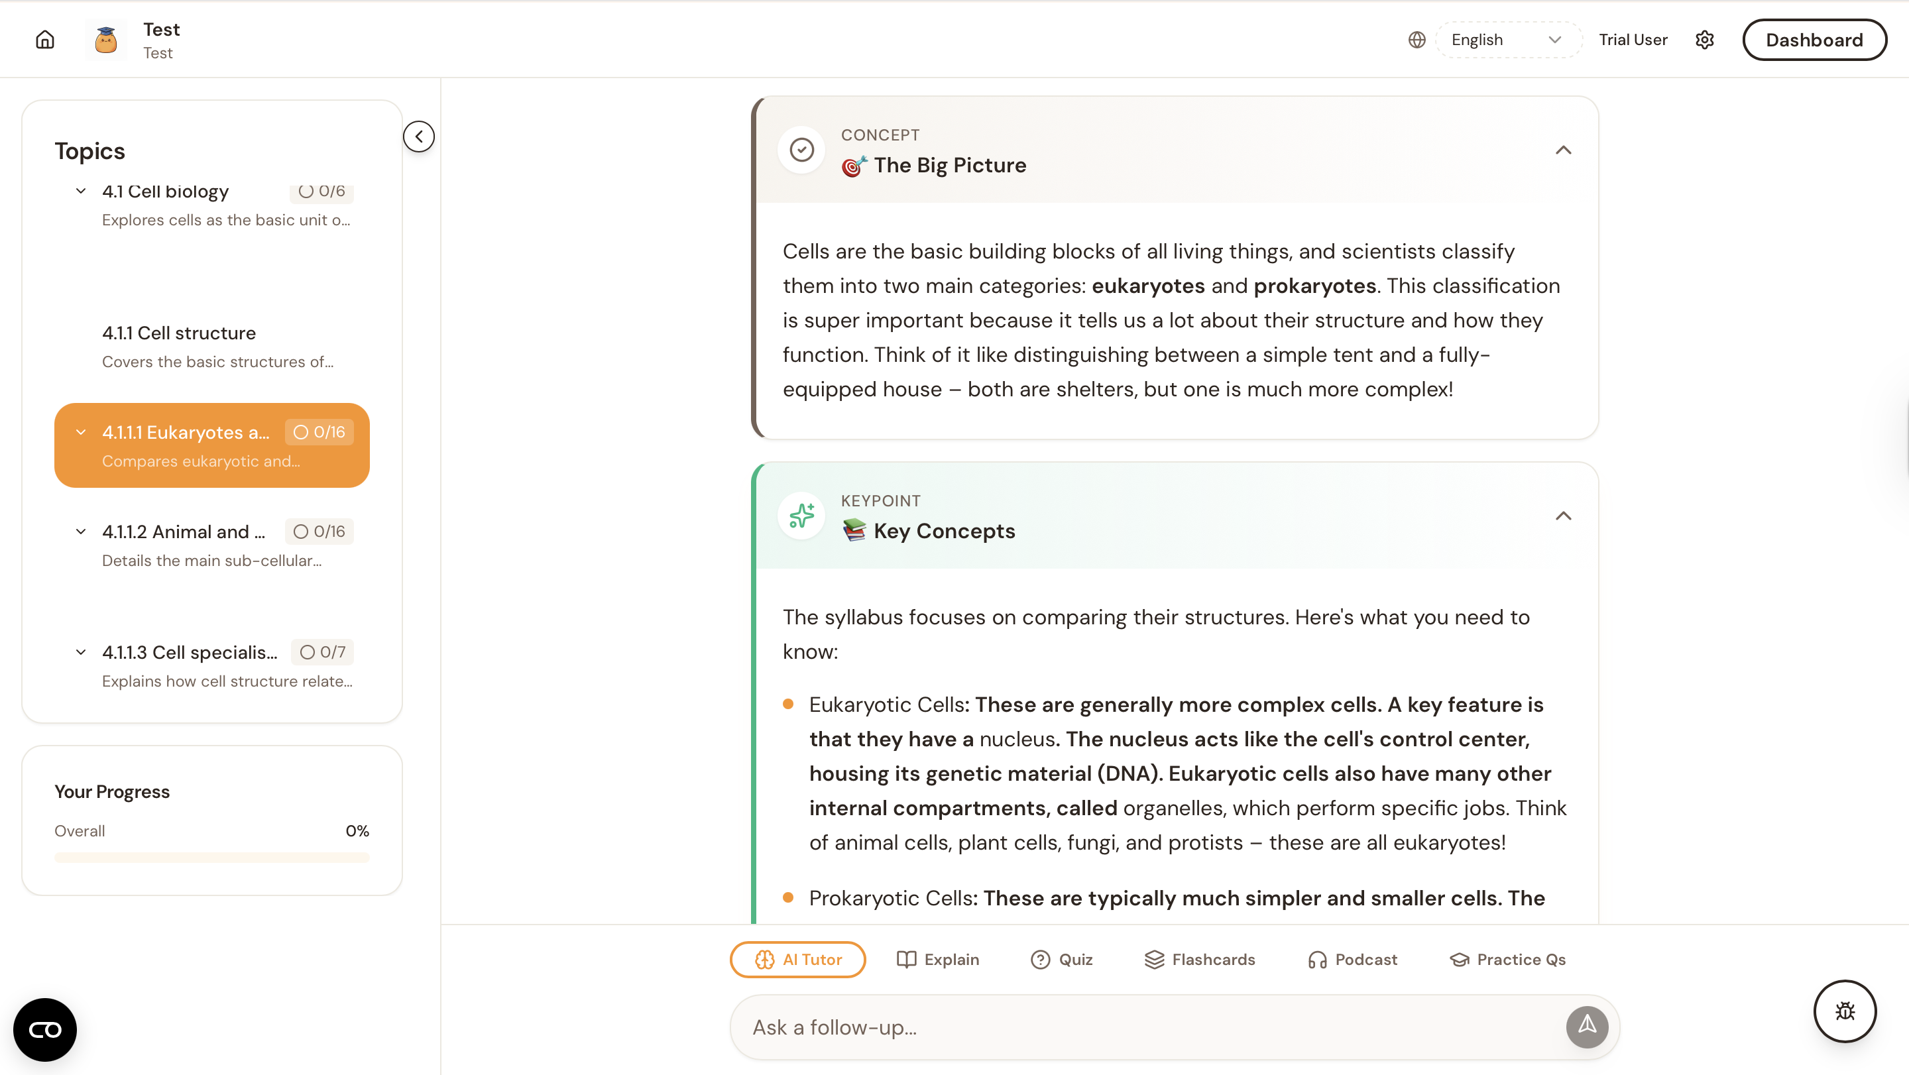Viewport: 1909px width, 1075px height.
Task: Open the 4.1.1 Cell structure topic
Action: point(178,333)
